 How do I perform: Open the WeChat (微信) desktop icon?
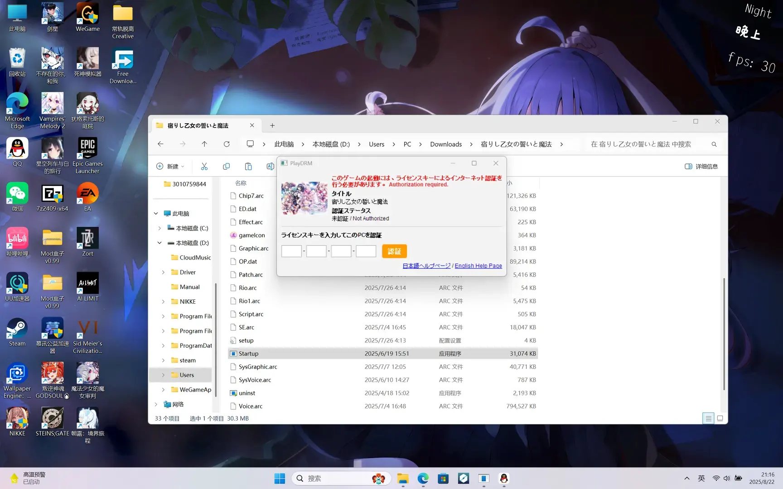pyautogui.click(x=17, y=197)
